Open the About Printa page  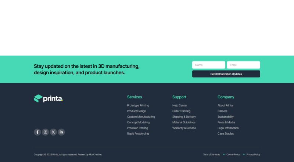coord(225,105)
